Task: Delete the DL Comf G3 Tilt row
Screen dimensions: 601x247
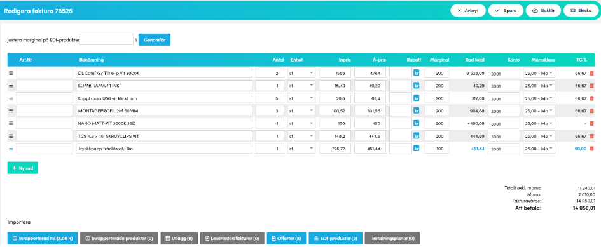Action: click(x=592, y=73)
